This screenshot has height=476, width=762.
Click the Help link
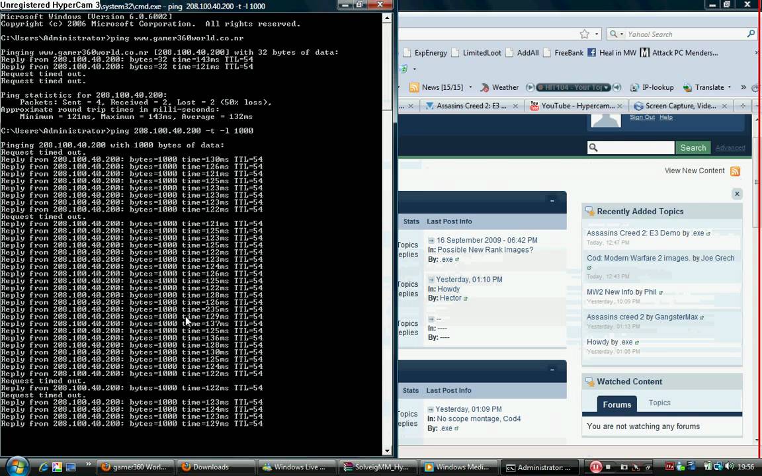(x=666, y=118)
